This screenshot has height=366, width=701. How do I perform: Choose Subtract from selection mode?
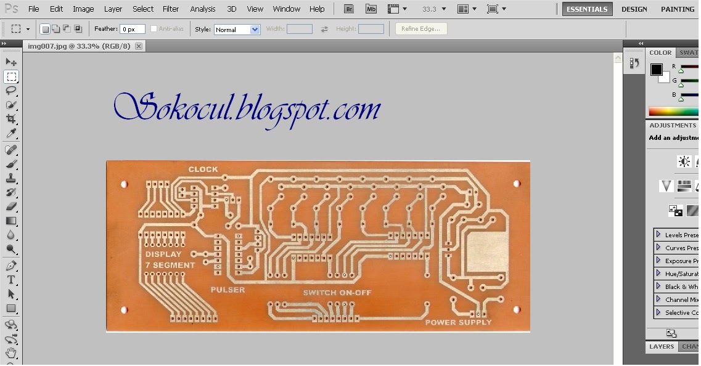(x=67, y=29)
